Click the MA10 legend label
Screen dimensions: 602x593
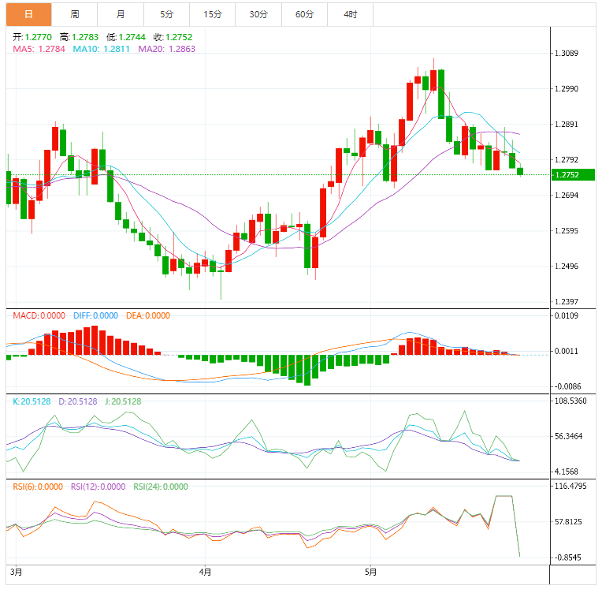click(x=102, y=49)
